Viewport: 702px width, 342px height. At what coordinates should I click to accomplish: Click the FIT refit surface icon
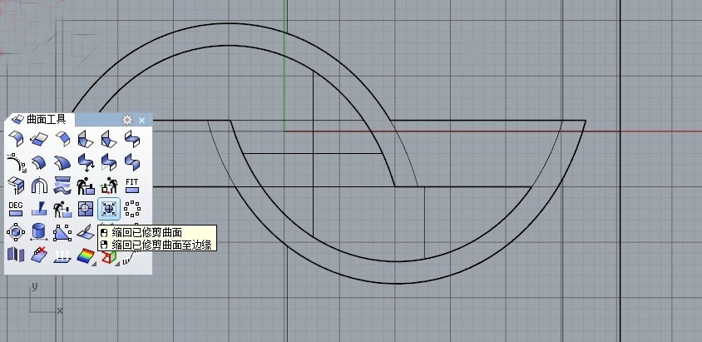tap(132, 185)
